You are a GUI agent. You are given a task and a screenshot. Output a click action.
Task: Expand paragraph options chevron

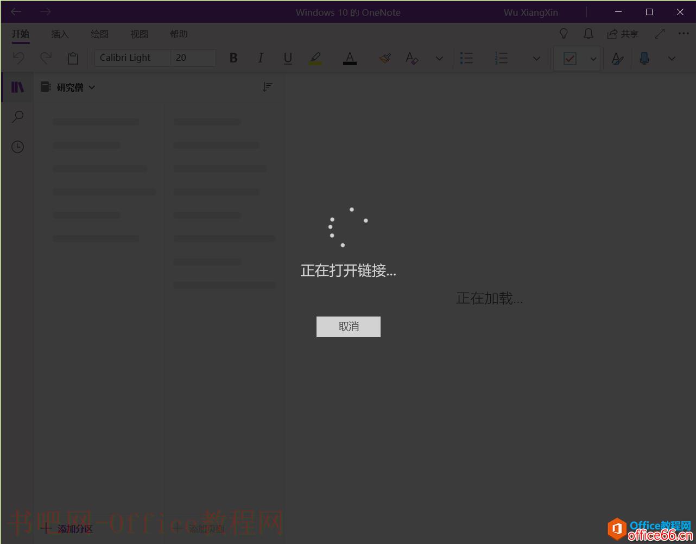point(536,58)
